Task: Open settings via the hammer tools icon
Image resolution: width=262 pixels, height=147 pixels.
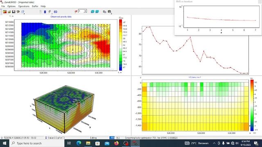Action: [x=18, y=12]
